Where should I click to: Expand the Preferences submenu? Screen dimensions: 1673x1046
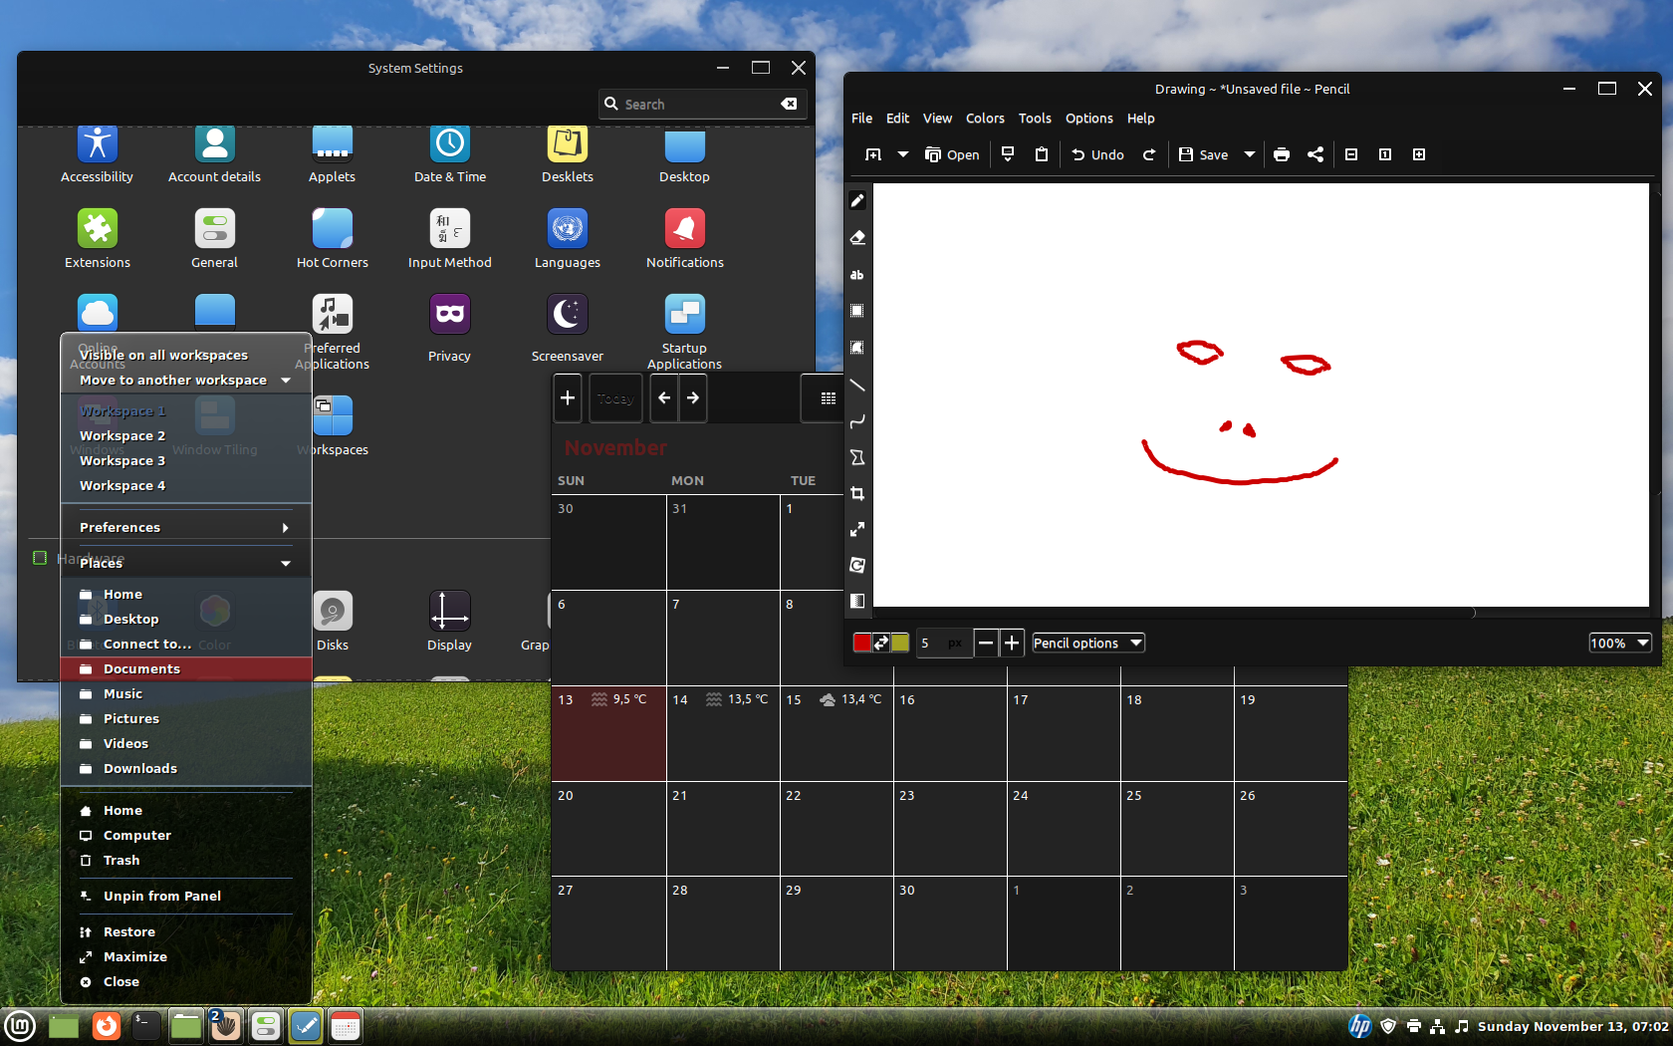pos(185,527)
